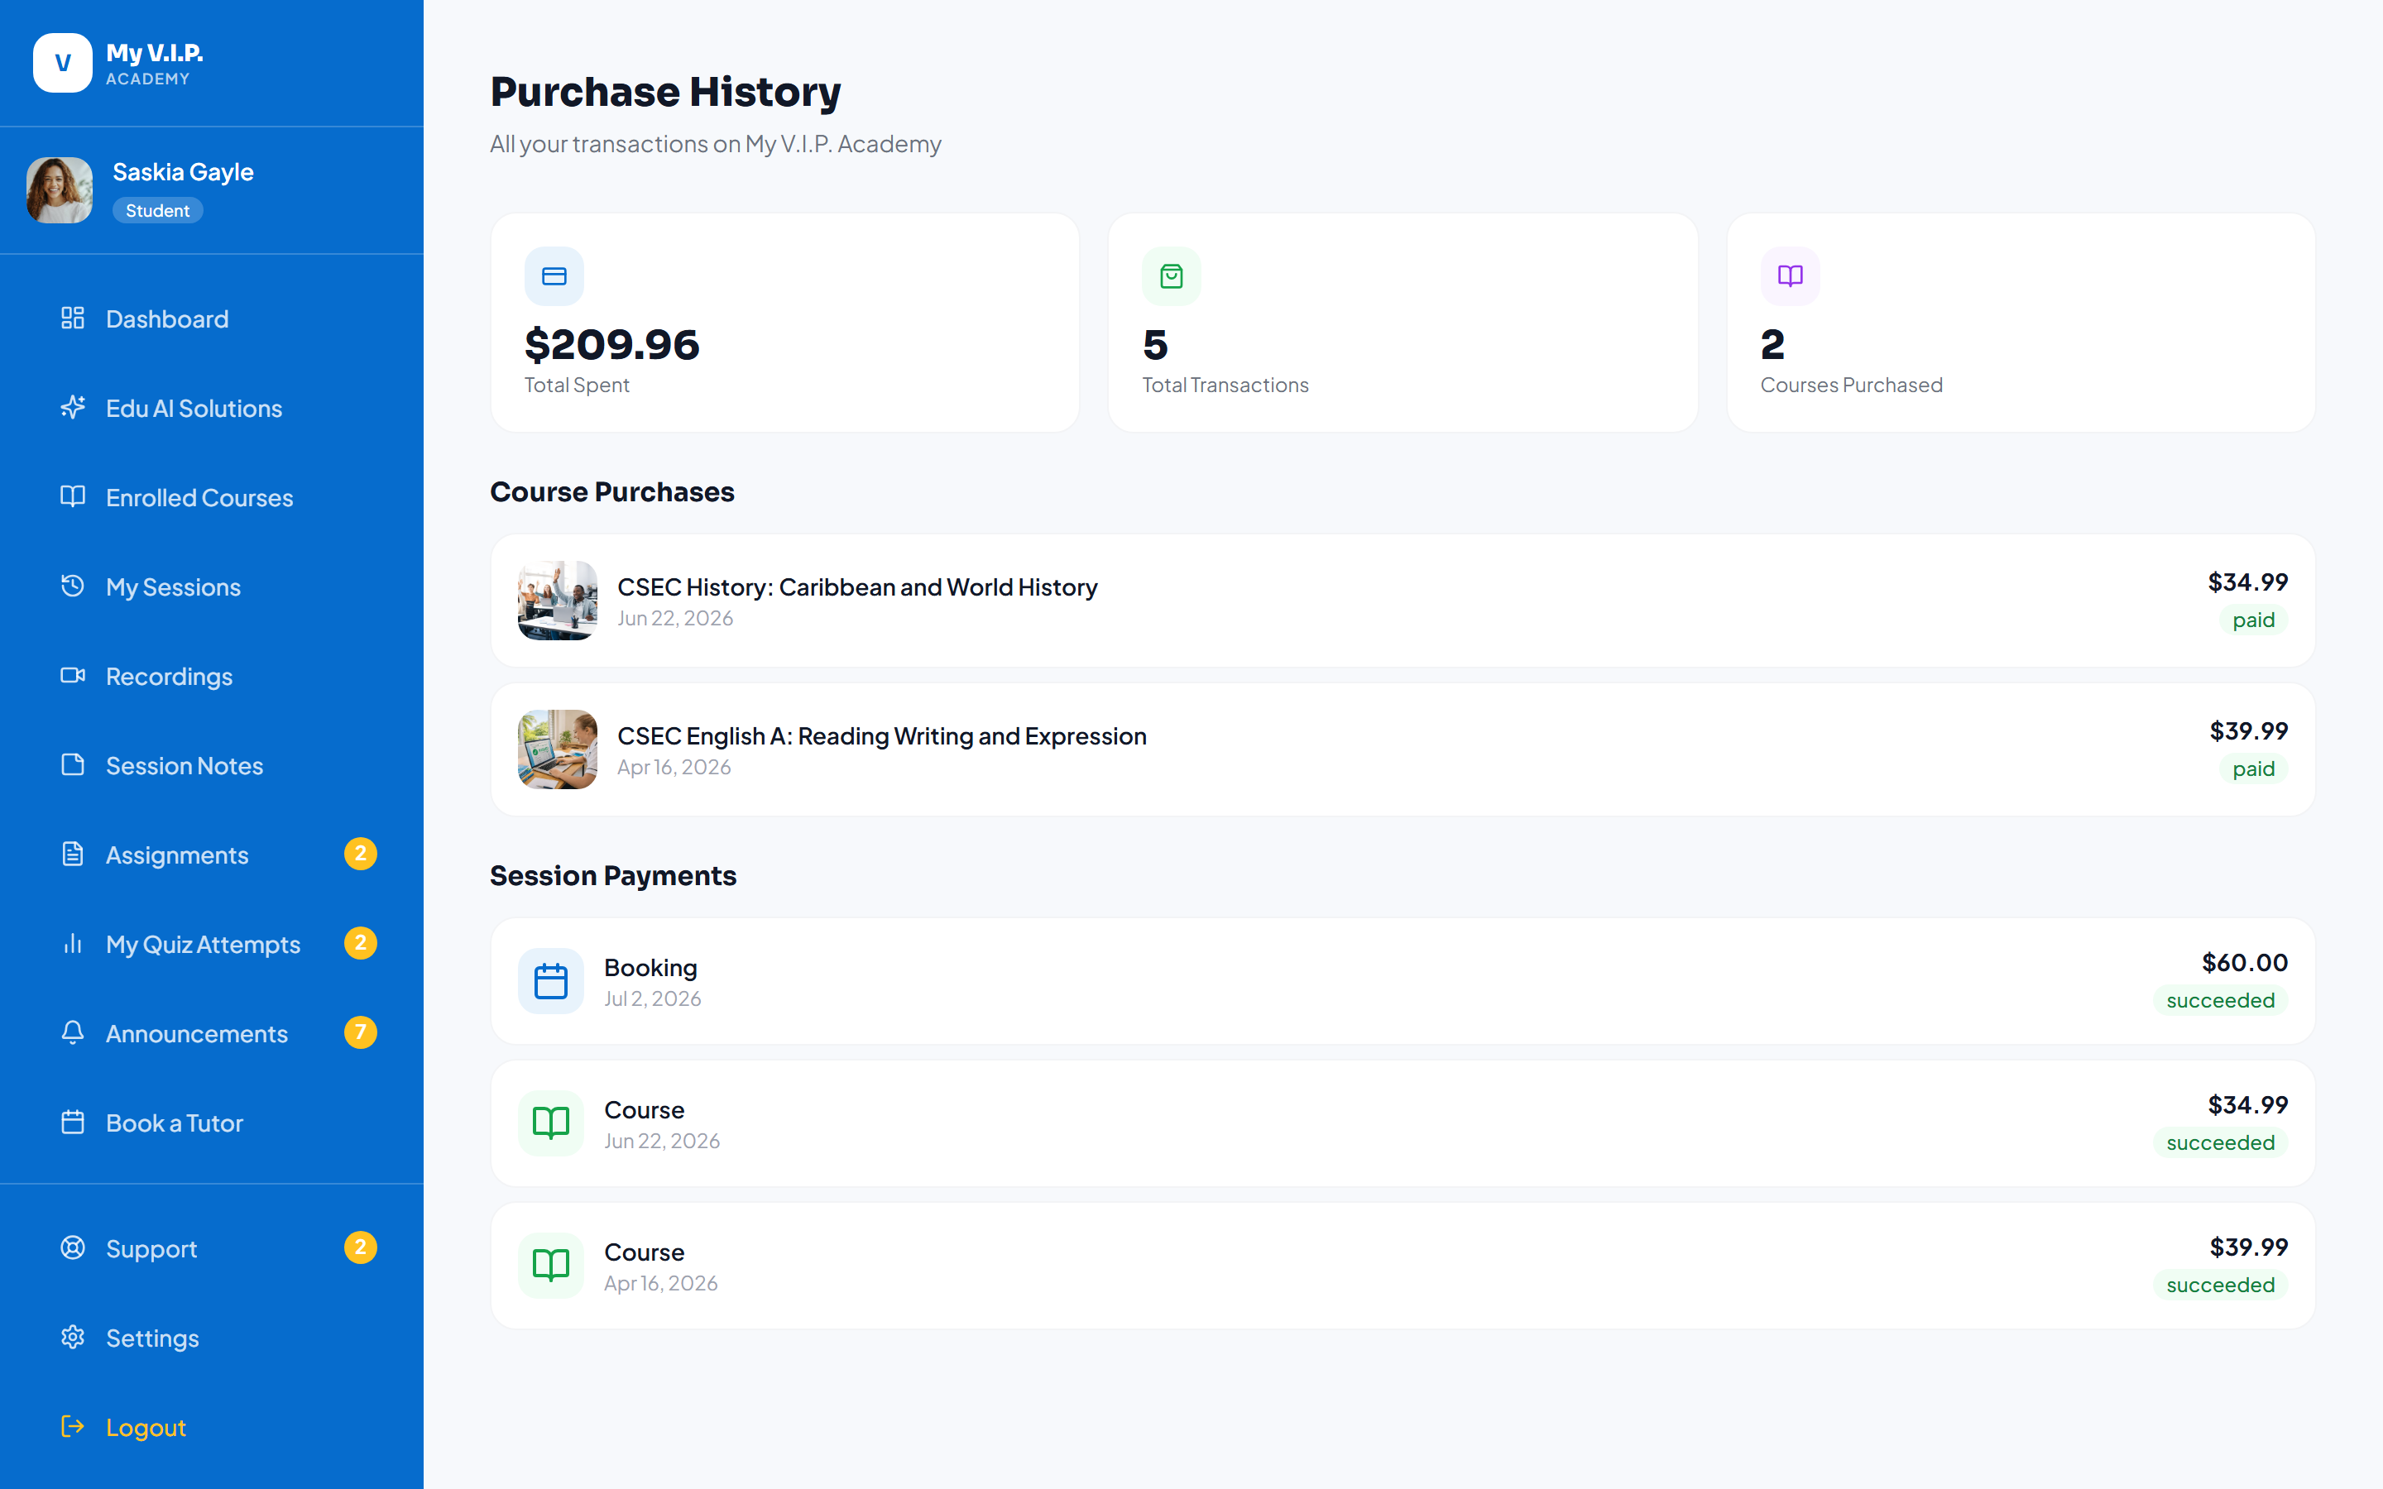Click the Student role badge
The image size is (2383, 1489).
157,211
